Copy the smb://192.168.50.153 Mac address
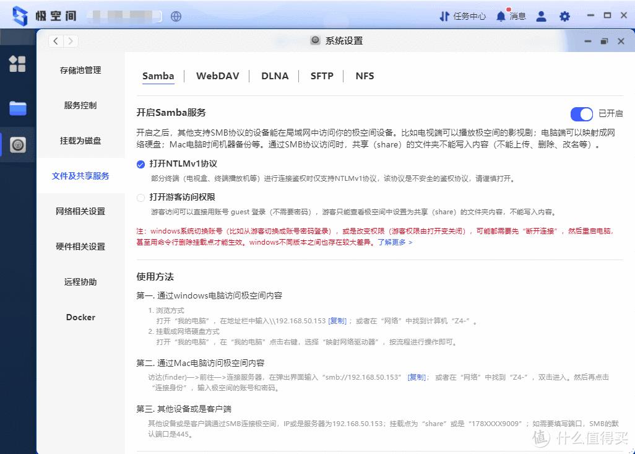This screenshot has height=454, width=635. [417, 377]
